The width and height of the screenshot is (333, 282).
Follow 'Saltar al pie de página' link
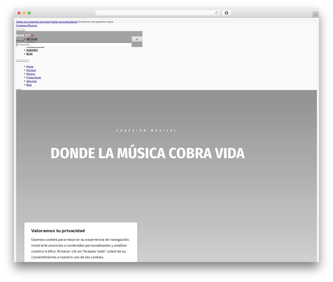[x=64, y=22]
